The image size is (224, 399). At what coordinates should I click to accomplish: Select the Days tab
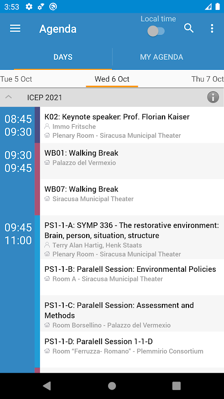(x=63, y=57)
